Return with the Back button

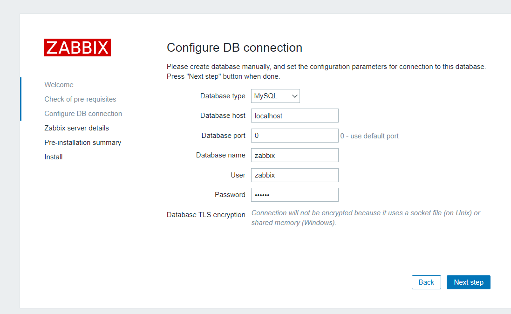(x=426, y=282)
